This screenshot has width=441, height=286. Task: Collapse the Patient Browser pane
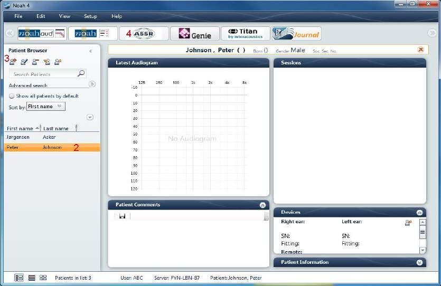click(x=90, y=51)
